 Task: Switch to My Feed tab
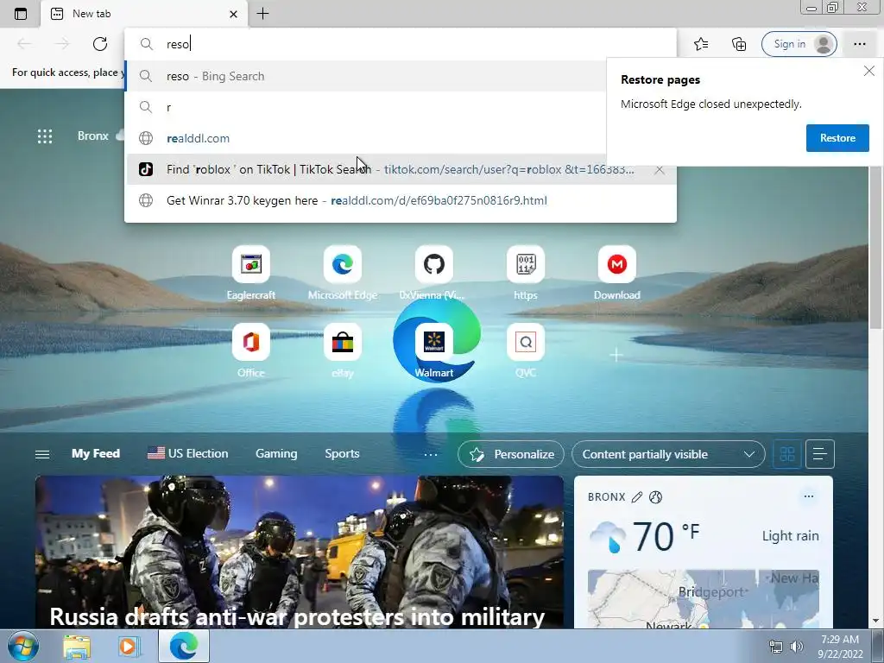click(x=96, y=453)
